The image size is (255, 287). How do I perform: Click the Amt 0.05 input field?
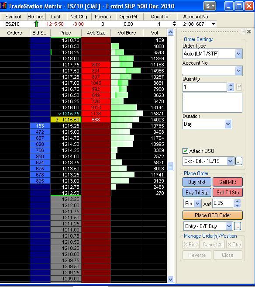(222, 203)
